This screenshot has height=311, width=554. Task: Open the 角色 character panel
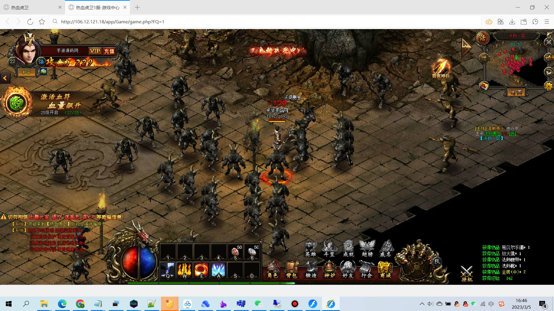click(272, 269)
